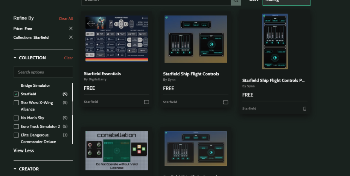The image size is (350, 176).
Task: Open the Constellation panel thumbnail
Action: 117,150
